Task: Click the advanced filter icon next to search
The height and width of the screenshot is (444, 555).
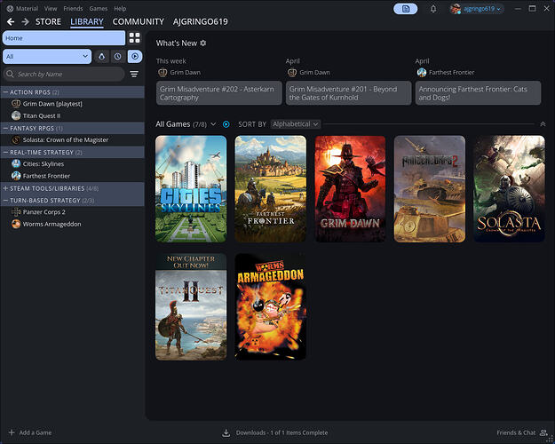Action: pyautogui.click(x=134, y=74)
